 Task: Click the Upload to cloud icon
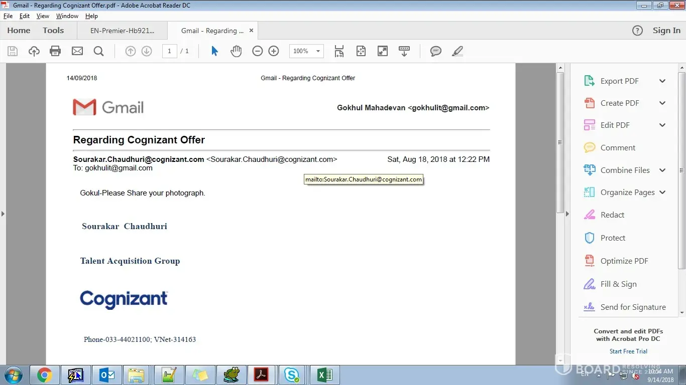[34, 51]
